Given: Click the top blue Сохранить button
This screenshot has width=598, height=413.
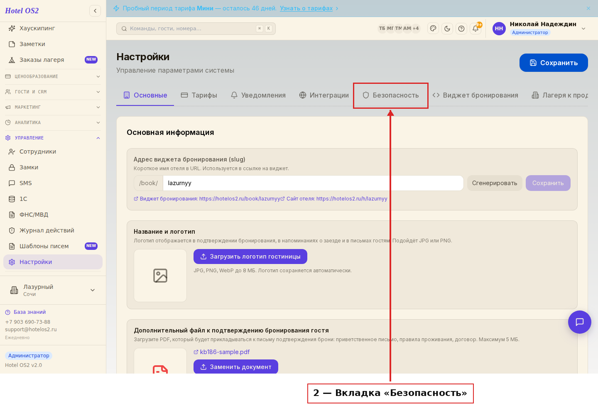Looking at the screenshot, I should pos(554,63).
